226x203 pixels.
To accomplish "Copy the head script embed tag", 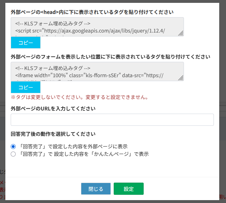I will point(26,43).
